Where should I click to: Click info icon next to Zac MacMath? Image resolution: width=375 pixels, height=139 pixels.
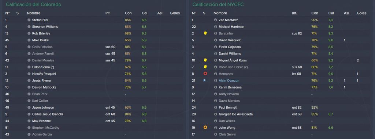pyautogui.click(x=215, y=20)
